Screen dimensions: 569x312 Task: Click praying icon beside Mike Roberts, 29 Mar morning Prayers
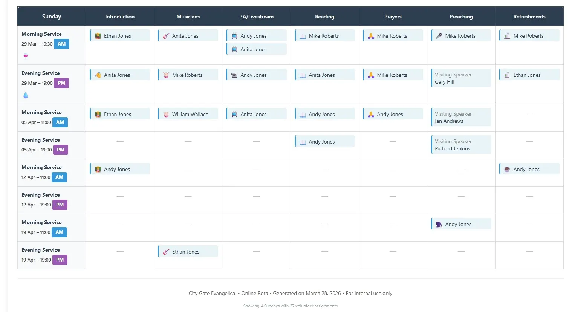(x=371, y=36)
